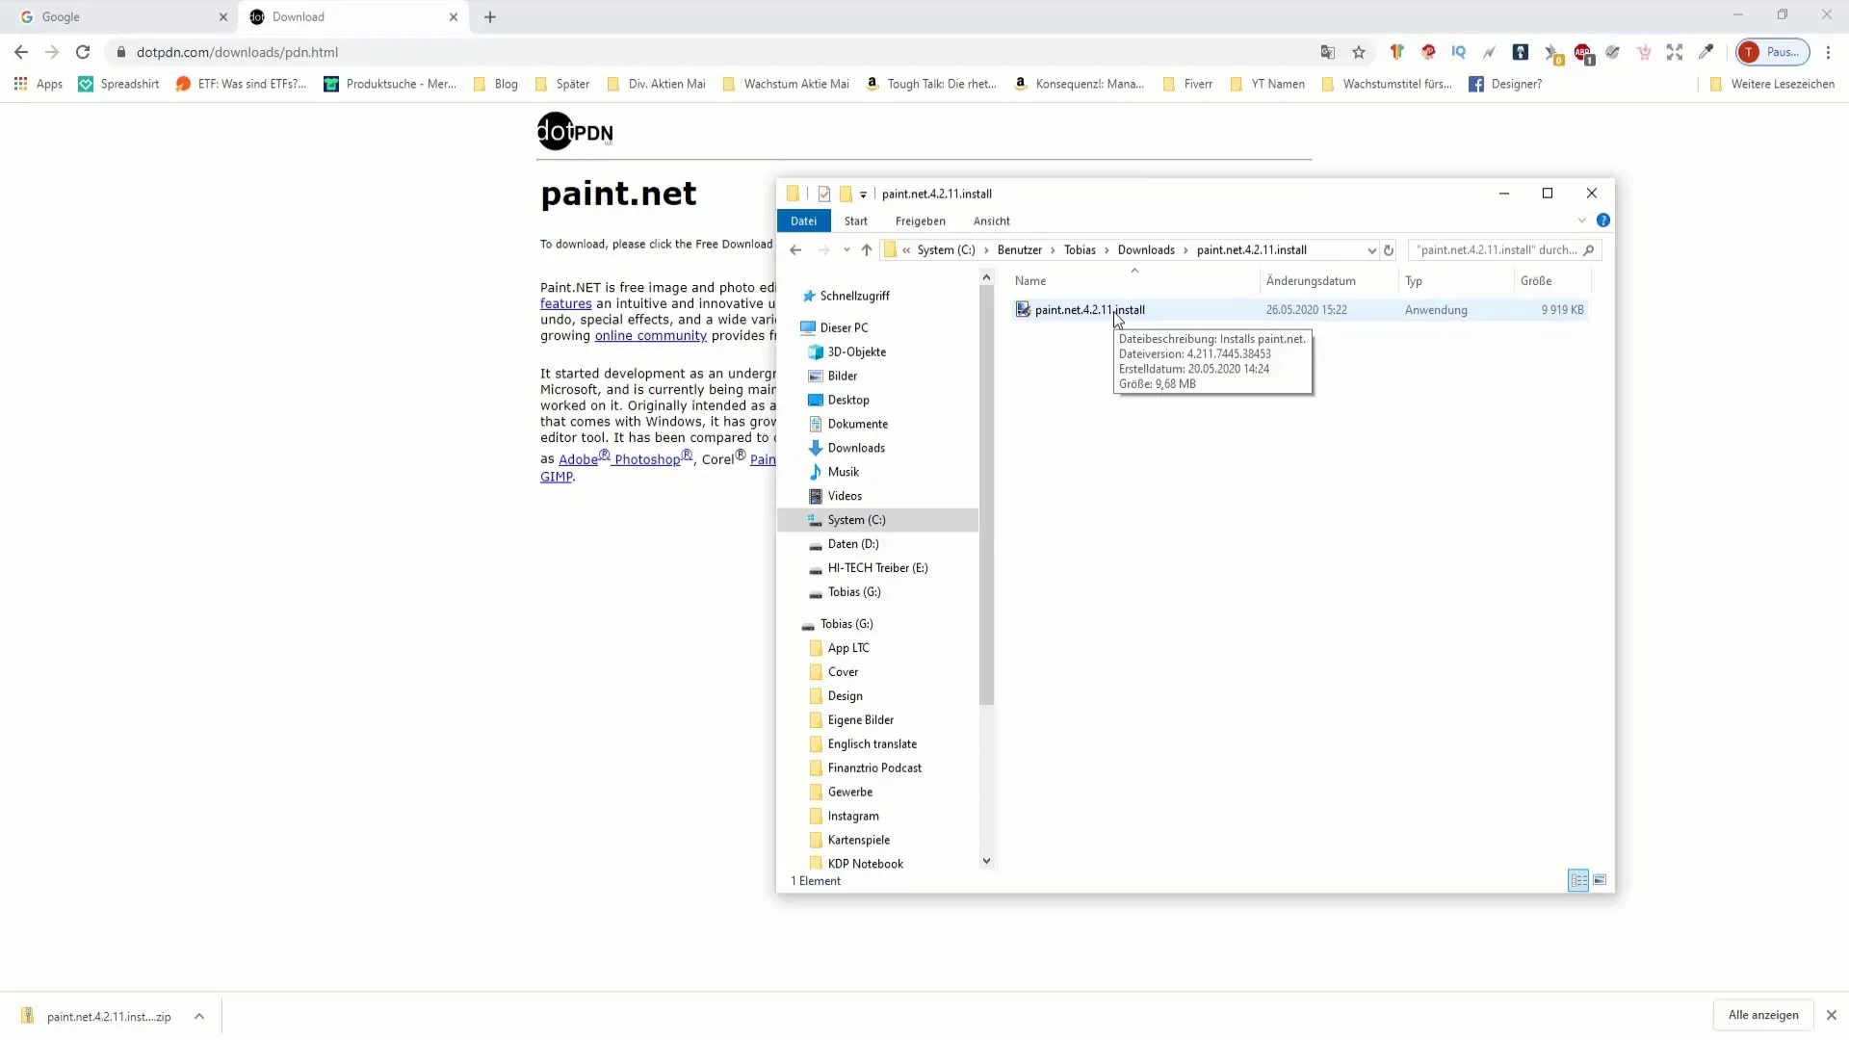Open the recent locations dropdown arrow
1849x1040 pixels.
pos(846,250)
